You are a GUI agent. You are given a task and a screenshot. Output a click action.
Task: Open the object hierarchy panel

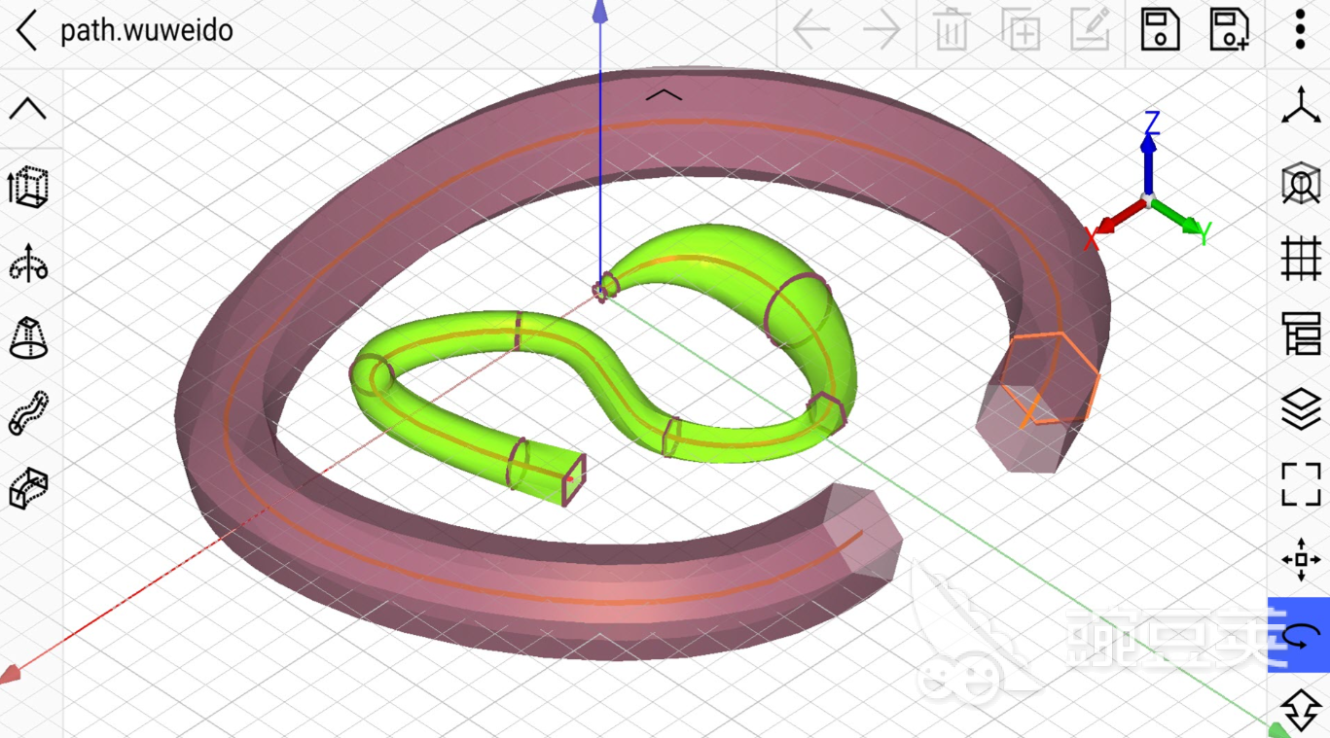point(1299,335)
